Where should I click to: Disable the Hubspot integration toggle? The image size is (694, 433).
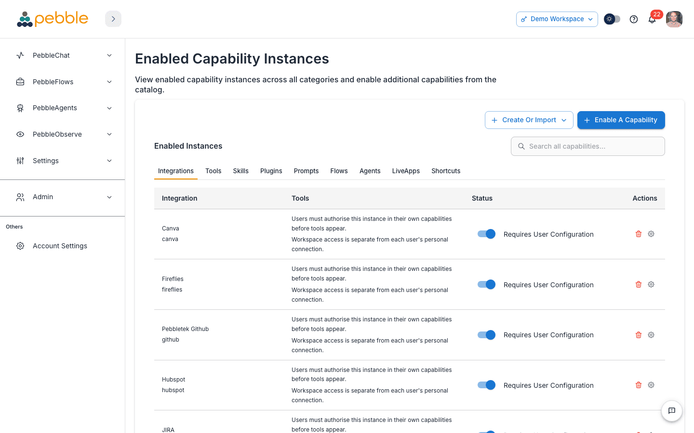(486, 385)
